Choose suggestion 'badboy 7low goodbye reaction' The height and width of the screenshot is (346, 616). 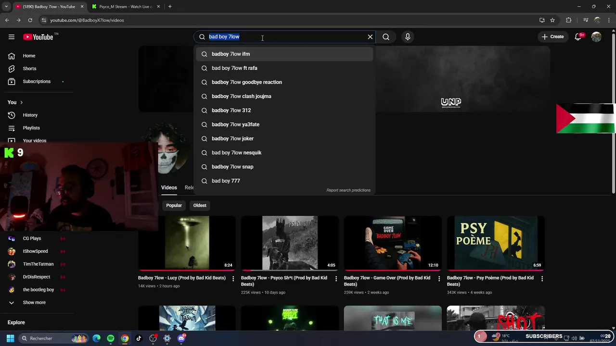point(284,82)
